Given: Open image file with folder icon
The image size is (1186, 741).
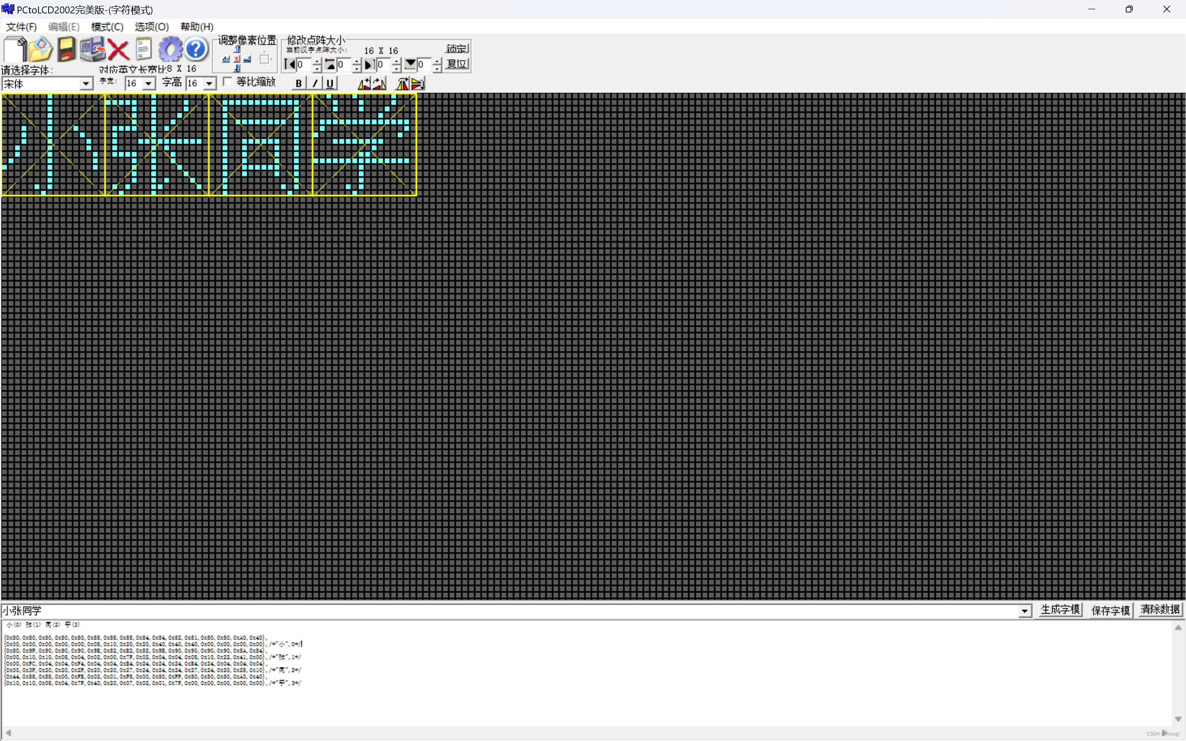Looking at the screenshot, I should pyautogui.click(x=40, y=49).
